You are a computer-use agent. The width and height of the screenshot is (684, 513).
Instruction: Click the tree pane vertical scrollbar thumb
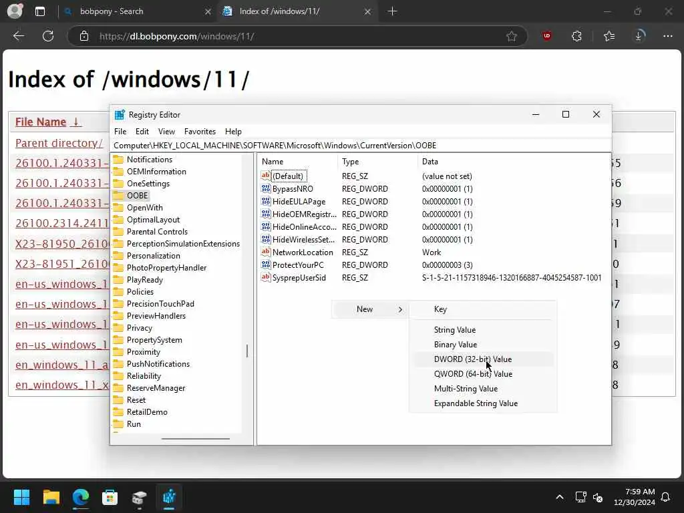click(x=247, y=351)
